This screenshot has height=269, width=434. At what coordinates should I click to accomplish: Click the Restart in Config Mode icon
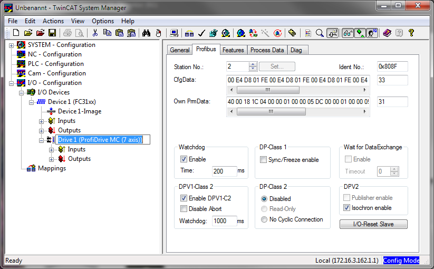pyautogui.click(x=241, y=33)
